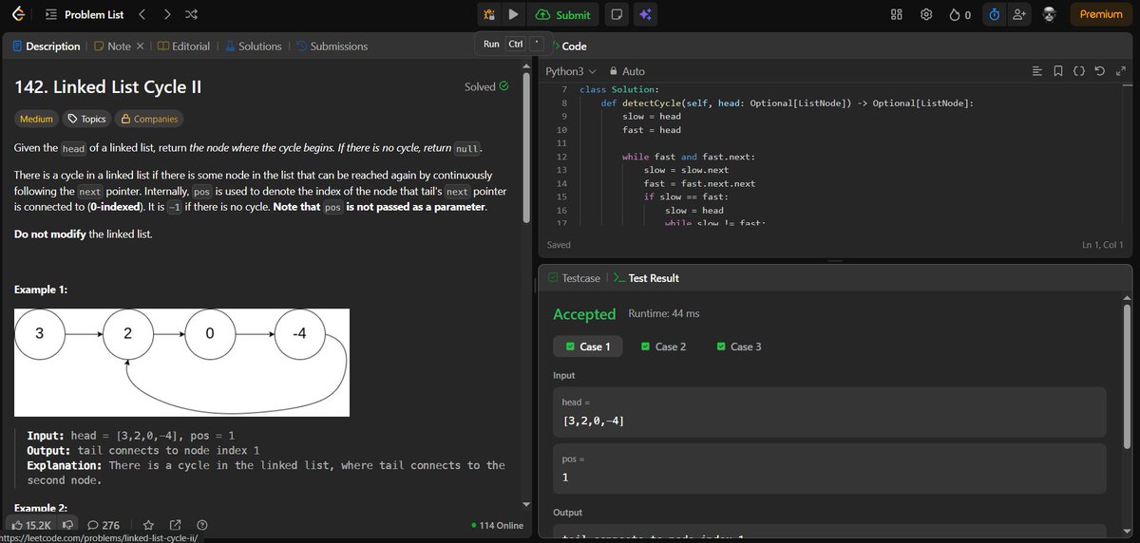
Task: Click the Runtime: 44 ms text
Action: click(664, 314)
